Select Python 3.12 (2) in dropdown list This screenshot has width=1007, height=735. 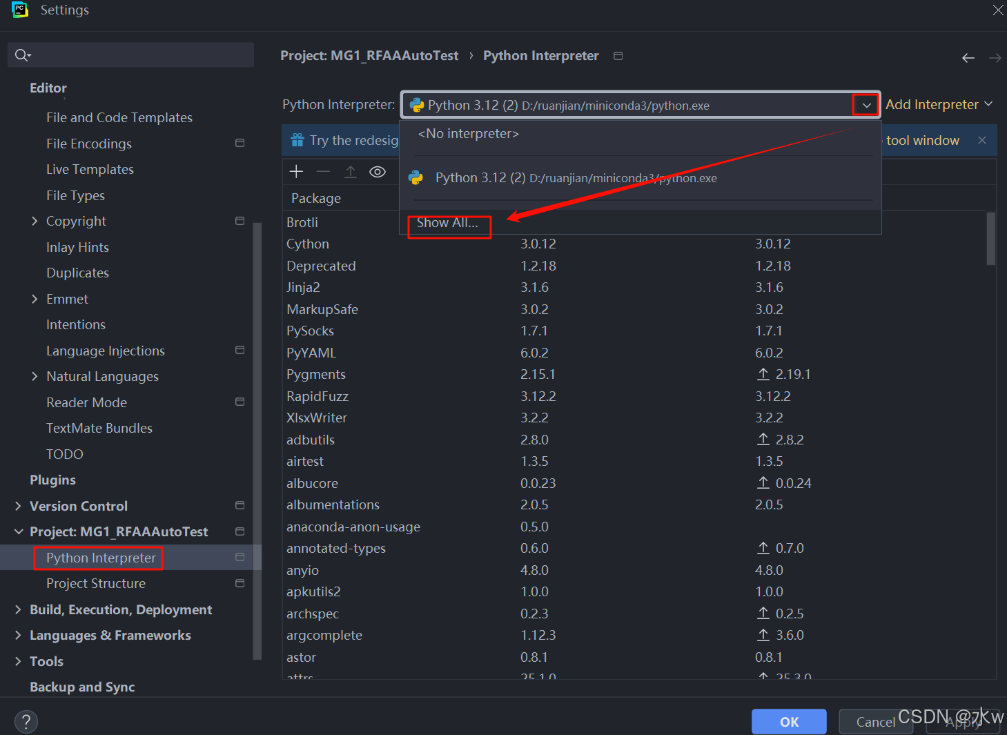point(640,178)
